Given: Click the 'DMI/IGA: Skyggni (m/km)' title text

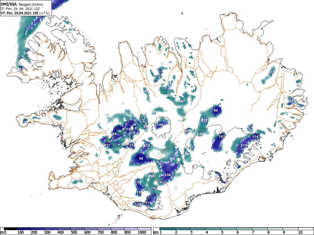Looking at the screenshot, I should (x=22, y=4).
